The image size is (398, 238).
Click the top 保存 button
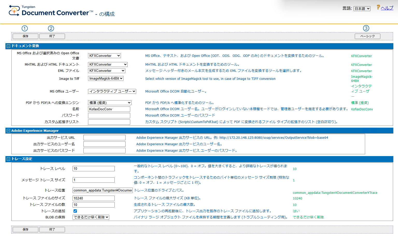25,36
